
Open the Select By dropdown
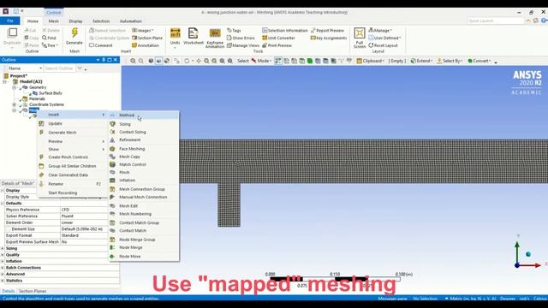click(x=450, y=61)
